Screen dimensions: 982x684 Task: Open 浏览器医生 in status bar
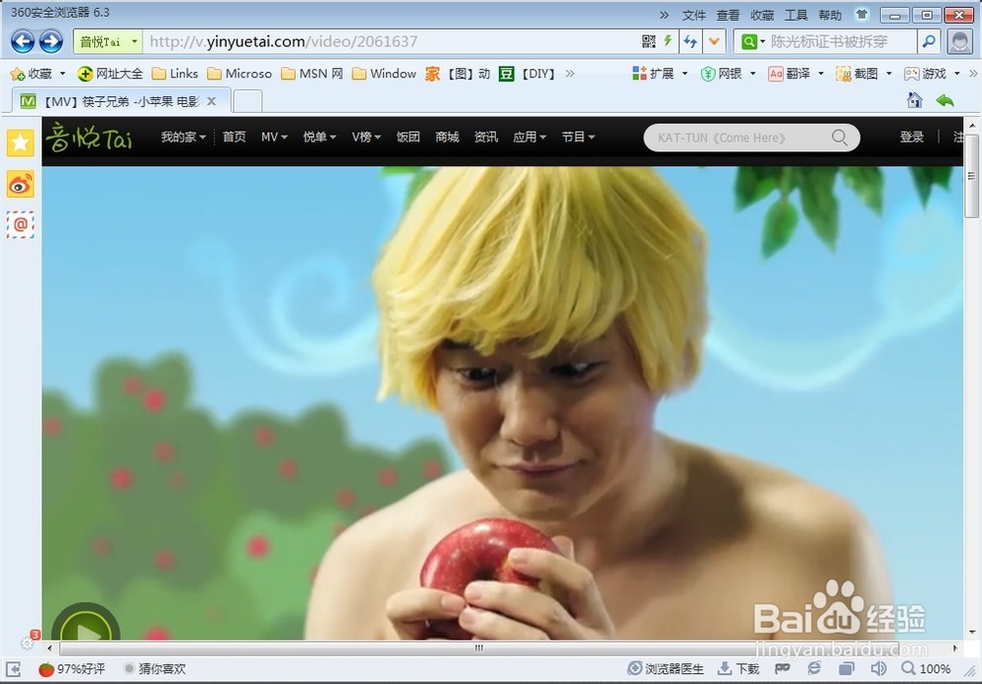[666, 669]
